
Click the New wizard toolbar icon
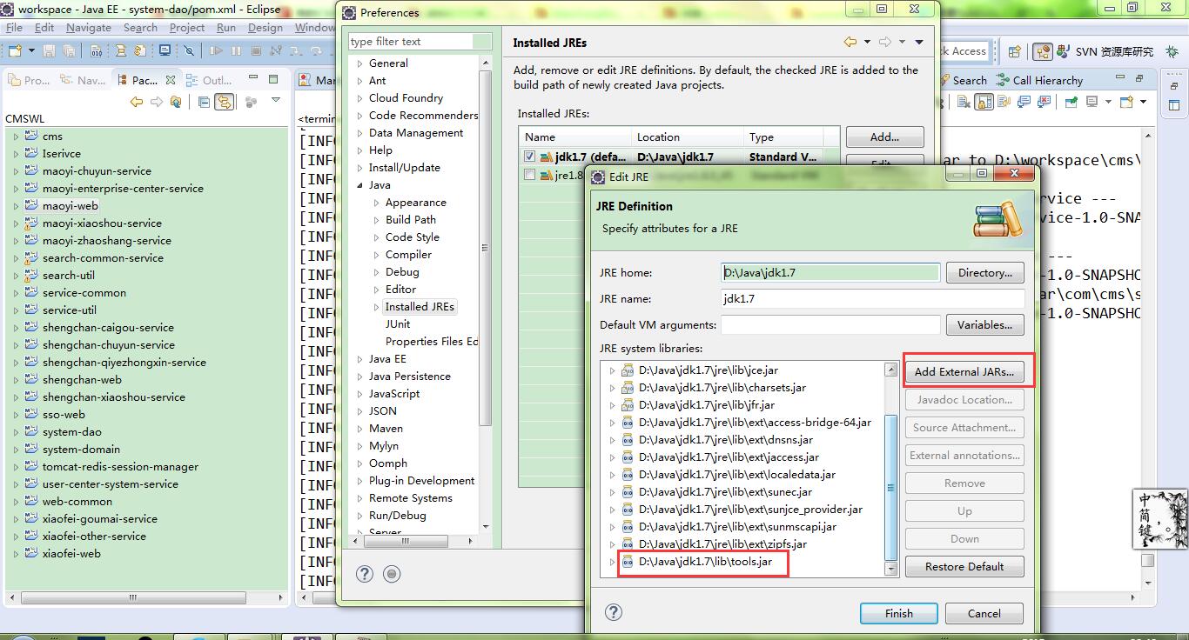[14, 51]
